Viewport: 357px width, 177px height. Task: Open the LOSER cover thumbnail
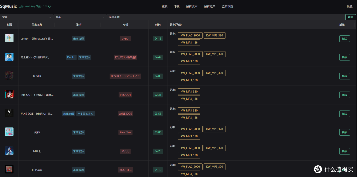(9, 76)
